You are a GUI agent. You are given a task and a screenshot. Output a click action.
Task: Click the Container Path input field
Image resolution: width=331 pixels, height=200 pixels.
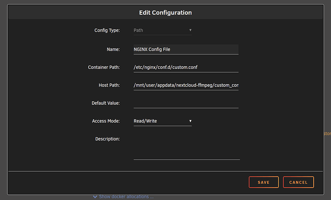tap(186, 67)
